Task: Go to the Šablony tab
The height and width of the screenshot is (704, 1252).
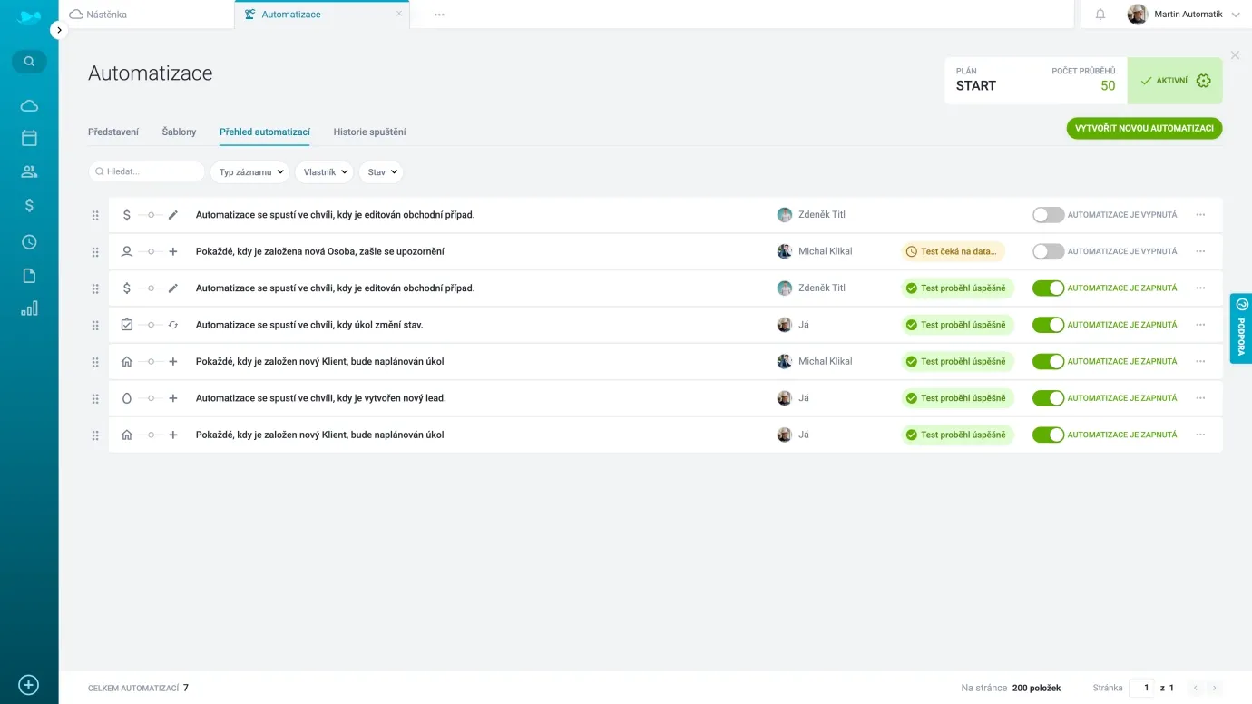Action: (x=179, y=132)
